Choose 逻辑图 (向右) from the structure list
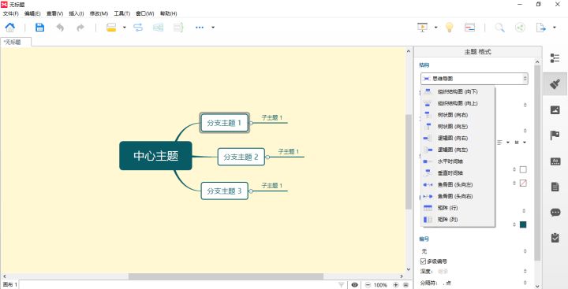Viewport: 568px width, 289px height. click(x=458, y=138)
